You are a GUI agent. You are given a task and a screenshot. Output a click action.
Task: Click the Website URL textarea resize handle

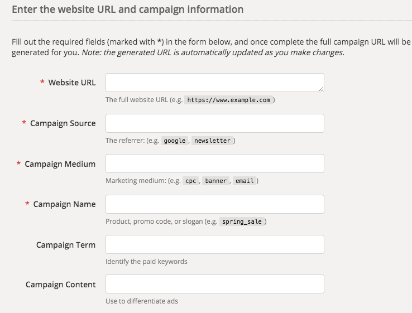coord(321,89)
